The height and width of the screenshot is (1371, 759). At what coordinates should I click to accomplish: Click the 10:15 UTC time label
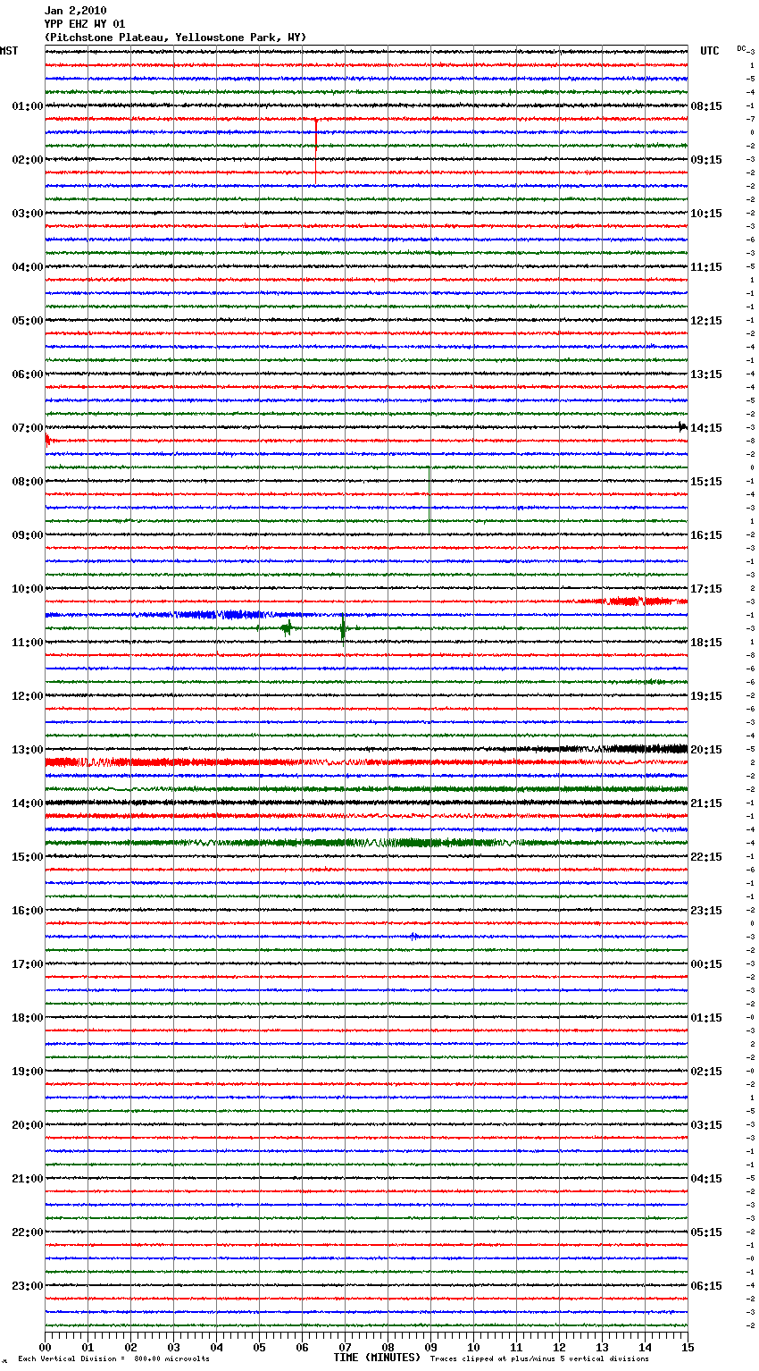click(x=706, y=214)
